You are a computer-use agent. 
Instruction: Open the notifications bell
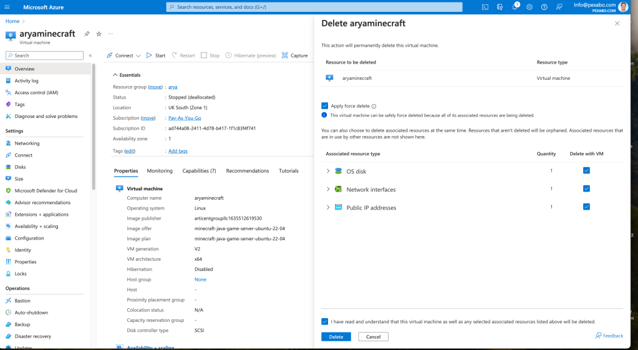click(x=515, y=7)
